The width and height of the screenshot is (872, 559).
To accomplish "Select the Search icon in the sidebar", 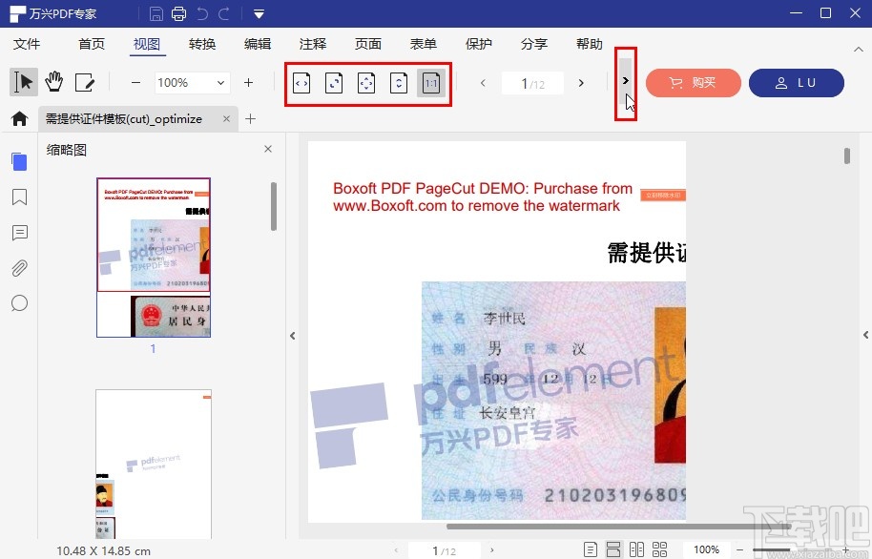I will point(19,303).
